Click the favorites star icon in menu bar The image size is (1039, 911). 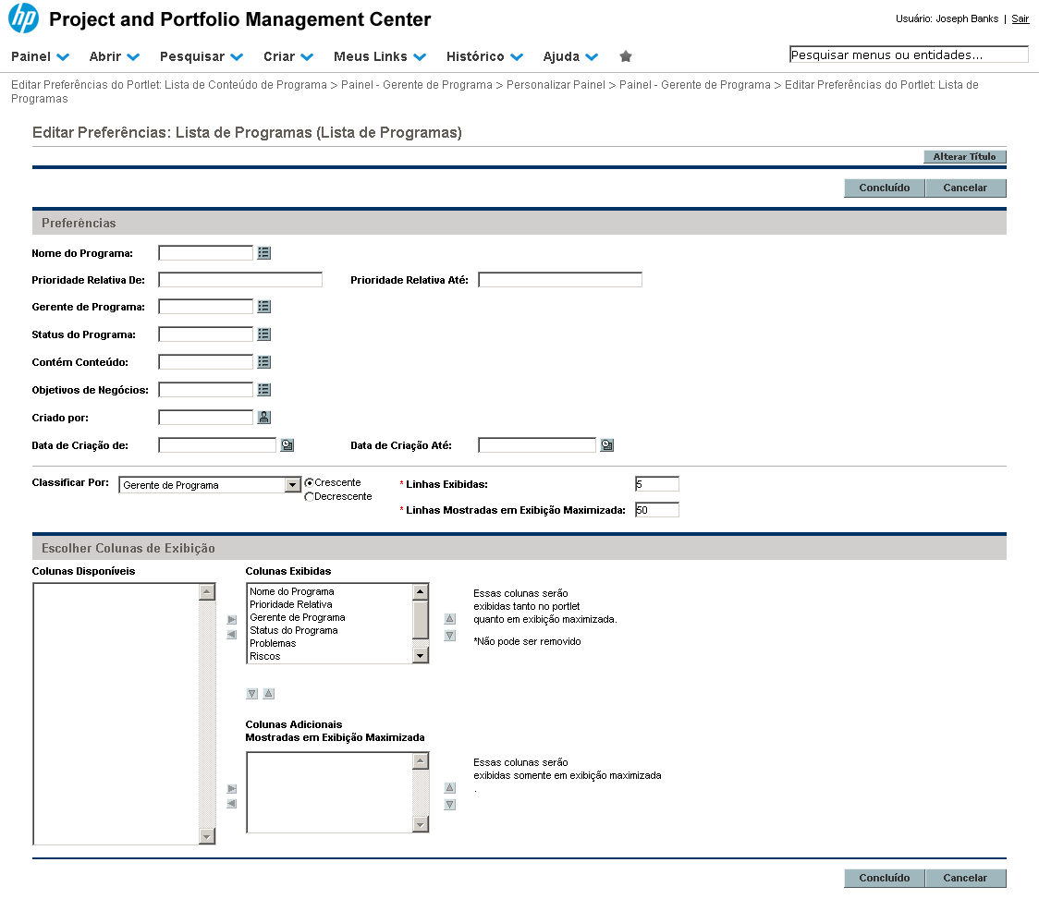pos(626,56)
